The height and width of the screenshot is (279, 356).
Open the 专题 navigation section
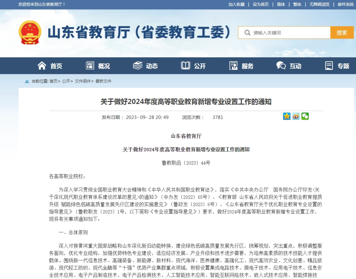(337, 66)
